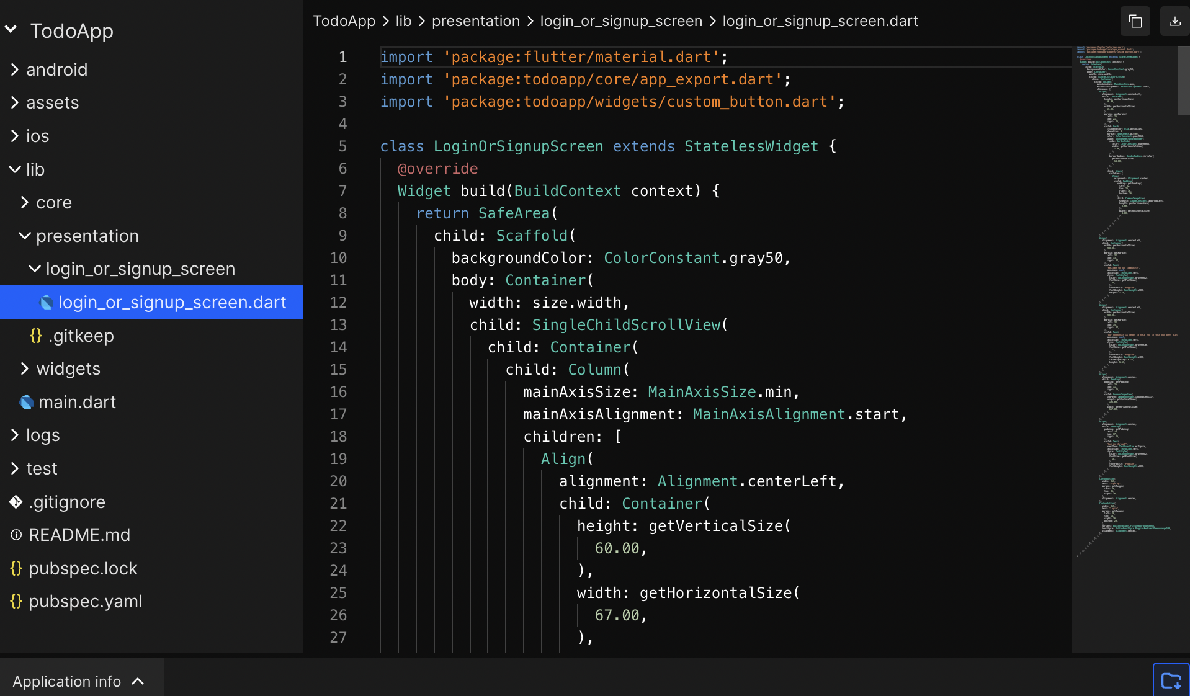Click BuildContext in the build method
The width and height of the screenshot is (1190, 696).
[x=567, y=191]
